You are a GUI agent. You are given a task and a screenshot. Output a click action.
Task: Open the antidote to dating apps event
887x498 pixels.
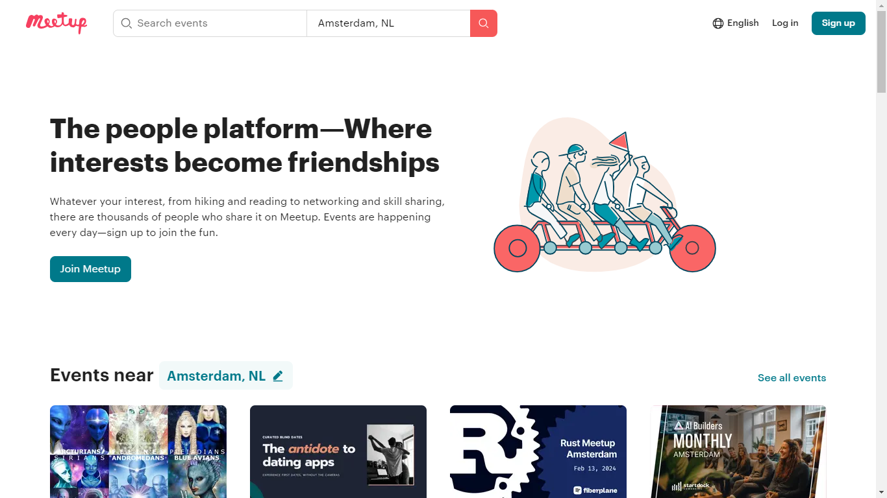(x=338, y=452)
